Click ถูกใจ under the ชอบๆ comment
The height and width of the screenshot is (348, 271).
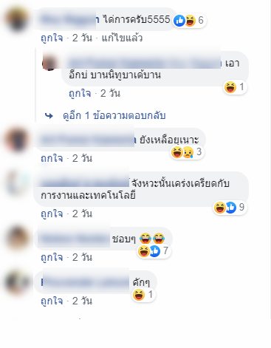click(x=52, y=257)
